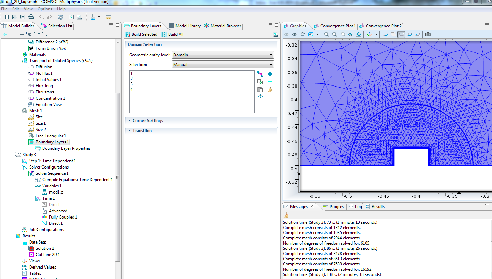This screenshot has width=492, height=279.
Task: Expand the Corner Settings section
Action: click(148, 121)
